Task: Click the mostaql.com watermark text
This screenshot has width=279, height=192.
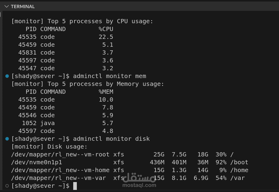Action: tap(139, 185)
